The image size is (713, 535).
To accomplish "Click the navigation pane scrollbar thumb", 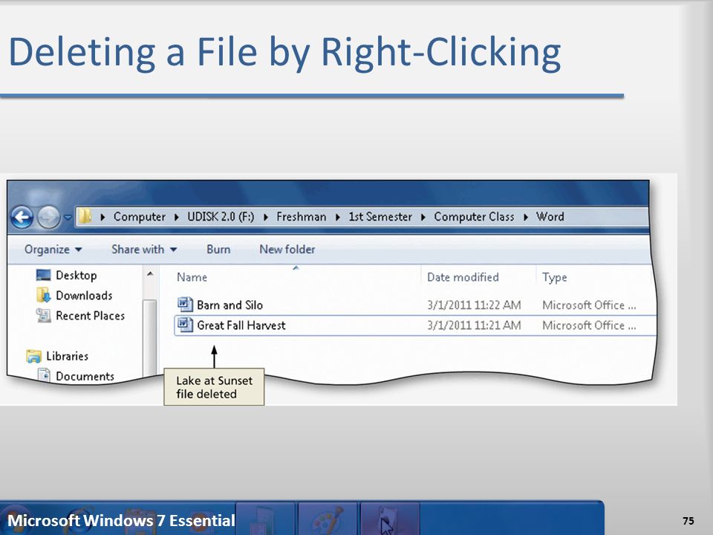I will [x=149, y=337].
